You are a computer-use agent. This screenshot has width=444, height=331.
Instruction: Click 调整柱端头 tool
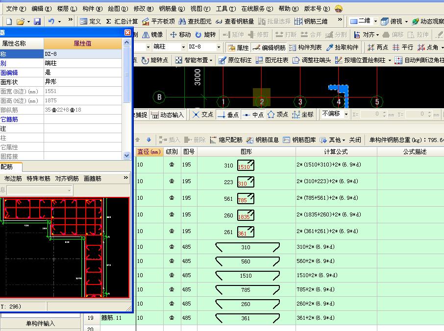point(312,60)
